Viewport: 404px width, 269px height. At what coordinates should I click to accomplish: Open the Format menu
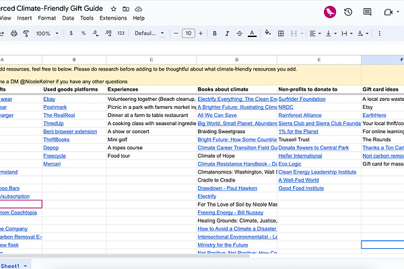47,18
